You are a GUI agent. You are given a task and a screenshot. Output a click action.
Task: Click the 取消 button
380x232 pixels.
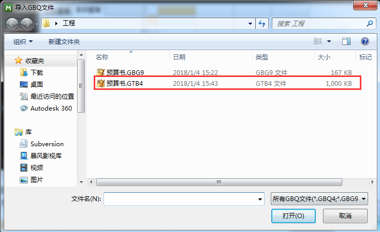345,216
